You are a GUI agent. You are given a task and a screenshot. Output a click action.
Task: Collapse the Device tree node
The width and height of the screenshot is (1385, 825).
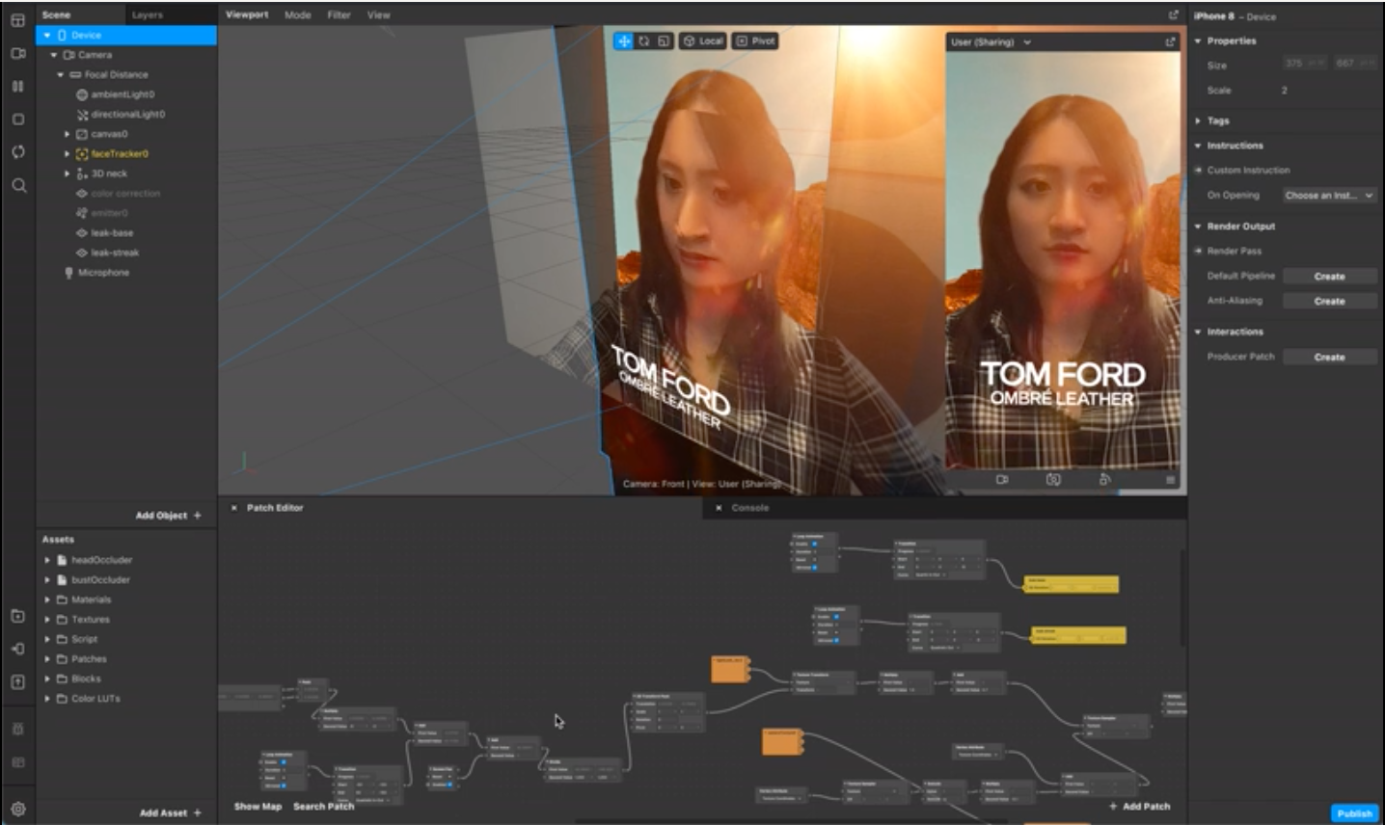point(46,35)
